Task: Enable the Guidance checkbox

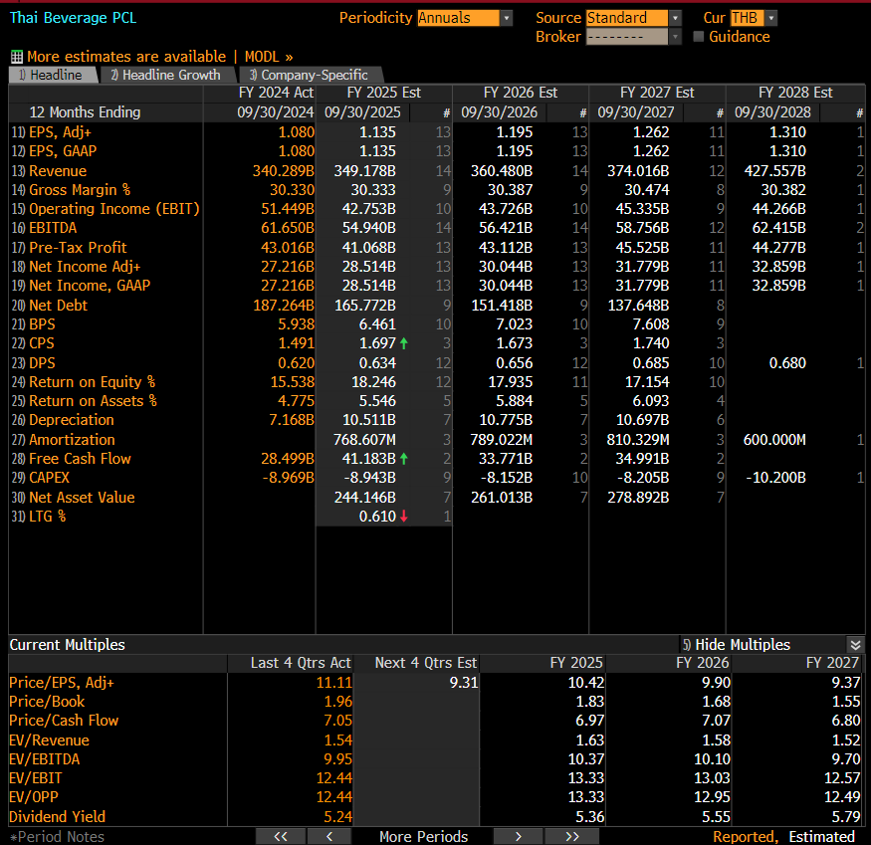Action: (698, 37)
